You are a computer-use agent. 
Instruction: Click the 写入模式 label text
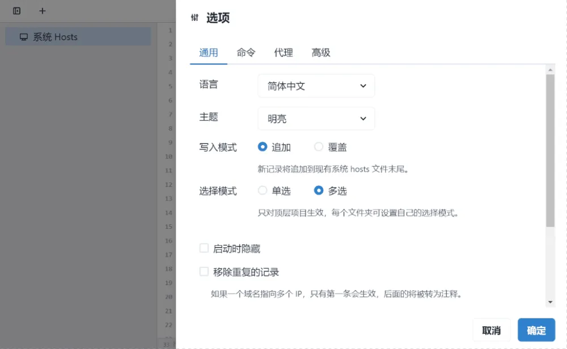[x=218, y=147]
